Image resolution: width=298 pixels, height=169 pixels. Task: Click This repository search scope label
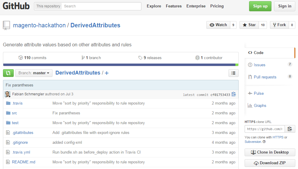(x=48, y=6)
